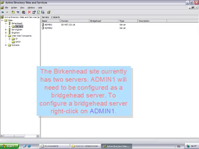Viewport: 199px width, 149px height.
Task: Click the ES-NET.CO.UK domain cell
Action: coord(68,25)
